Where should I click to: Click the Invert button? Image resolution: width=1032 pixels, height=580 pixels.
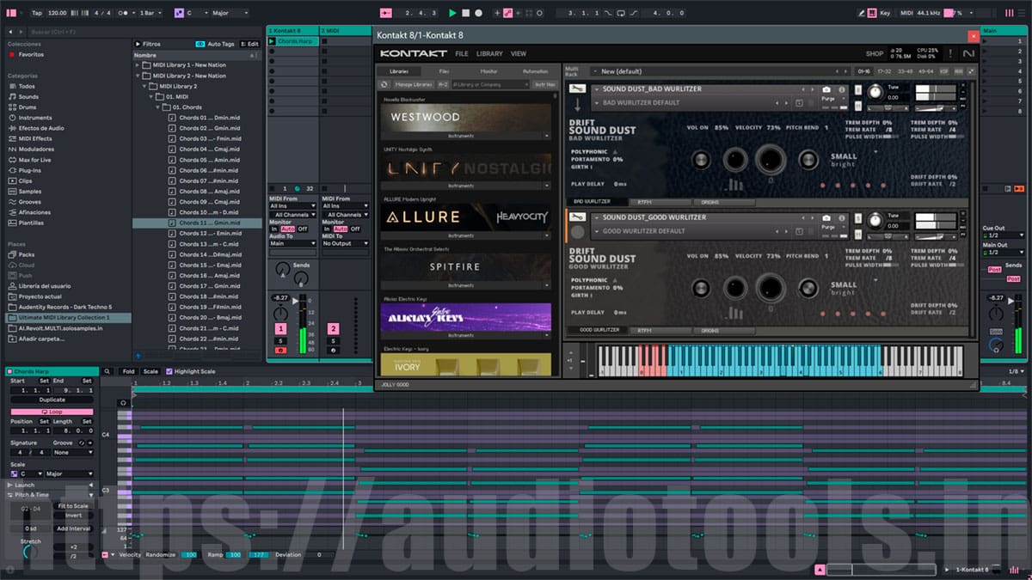(x=73, y=516)
